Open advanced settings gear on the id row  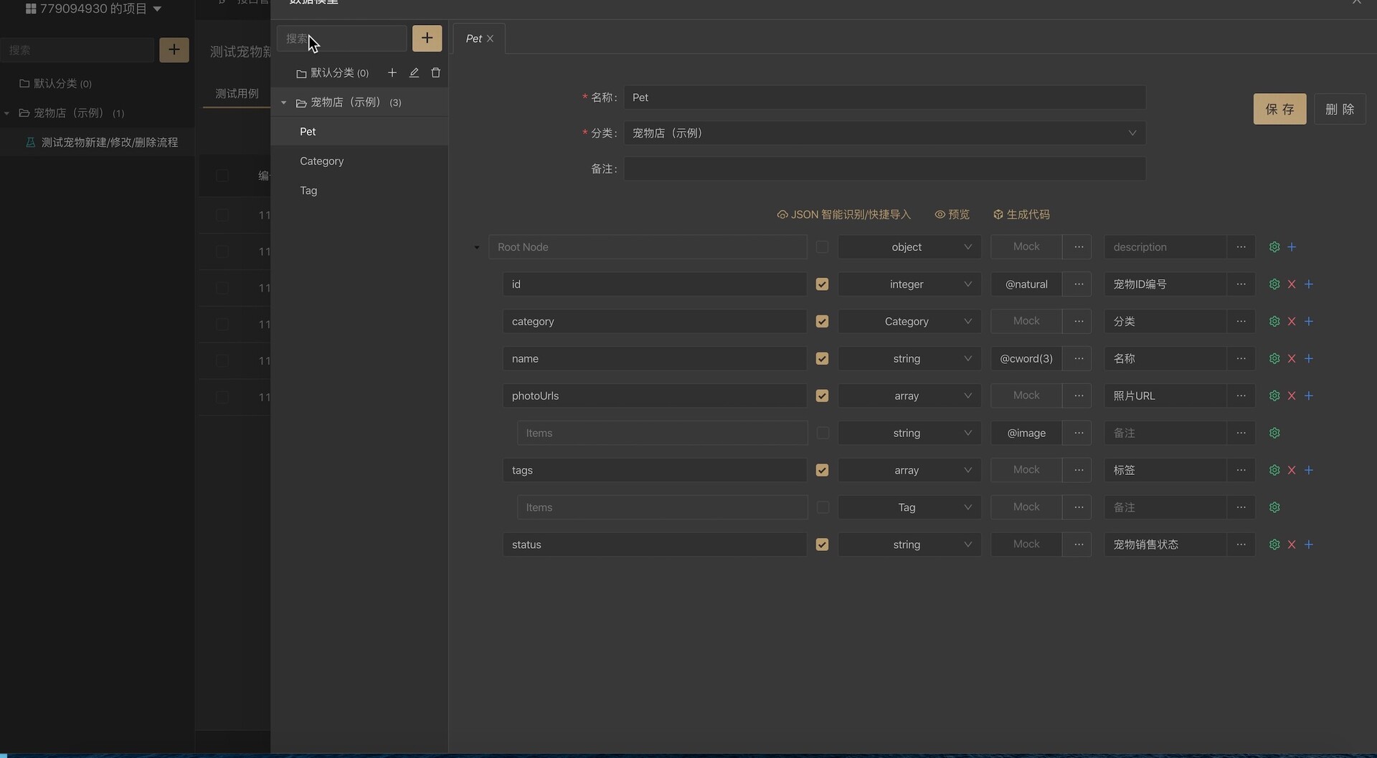tap(1274, 284)
